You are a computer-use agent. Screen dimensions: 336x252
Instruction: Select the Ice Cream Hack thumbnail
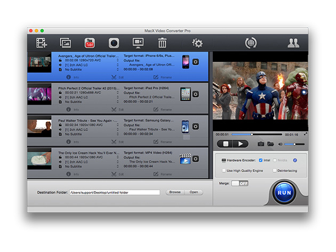(39, 159)
